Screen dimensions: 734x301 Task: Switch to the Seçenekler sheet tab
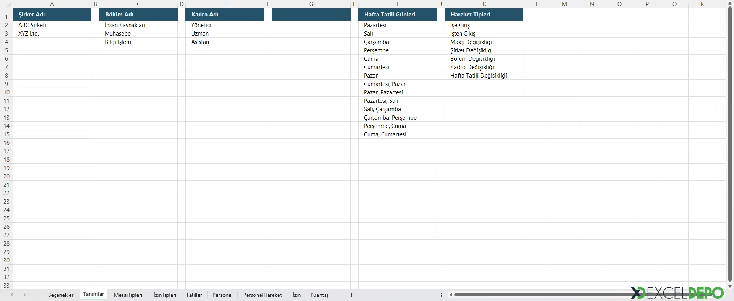pos(61,295)
